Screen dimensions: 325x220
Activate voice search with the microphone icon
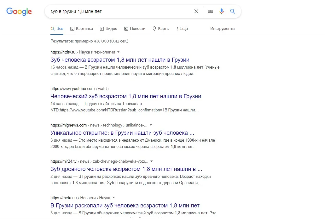221,11
